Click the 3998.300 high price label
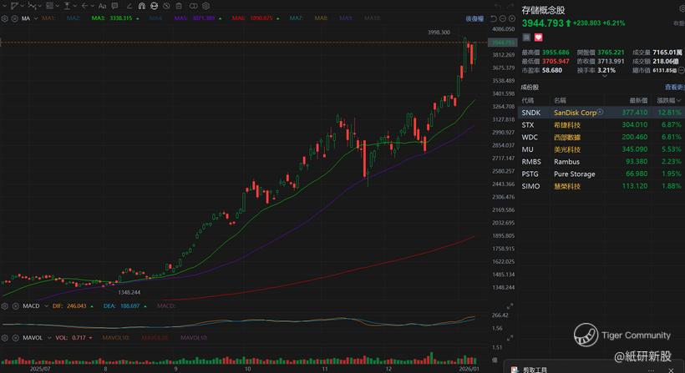 (x=439, y=33)
